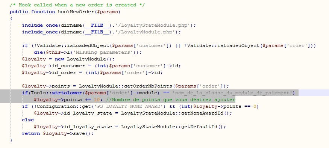This screenshot has height=148, width=329.
Task: Click the die($this->l( call
Action: pyautogui.click(x=53, y=52)
